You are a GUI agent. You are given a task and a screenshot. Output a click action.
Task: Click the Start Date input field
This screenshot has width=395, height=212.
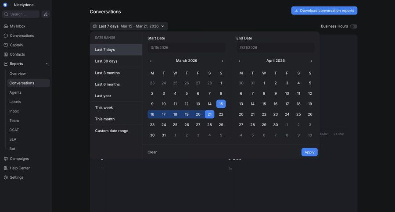[x=187, y=48]
